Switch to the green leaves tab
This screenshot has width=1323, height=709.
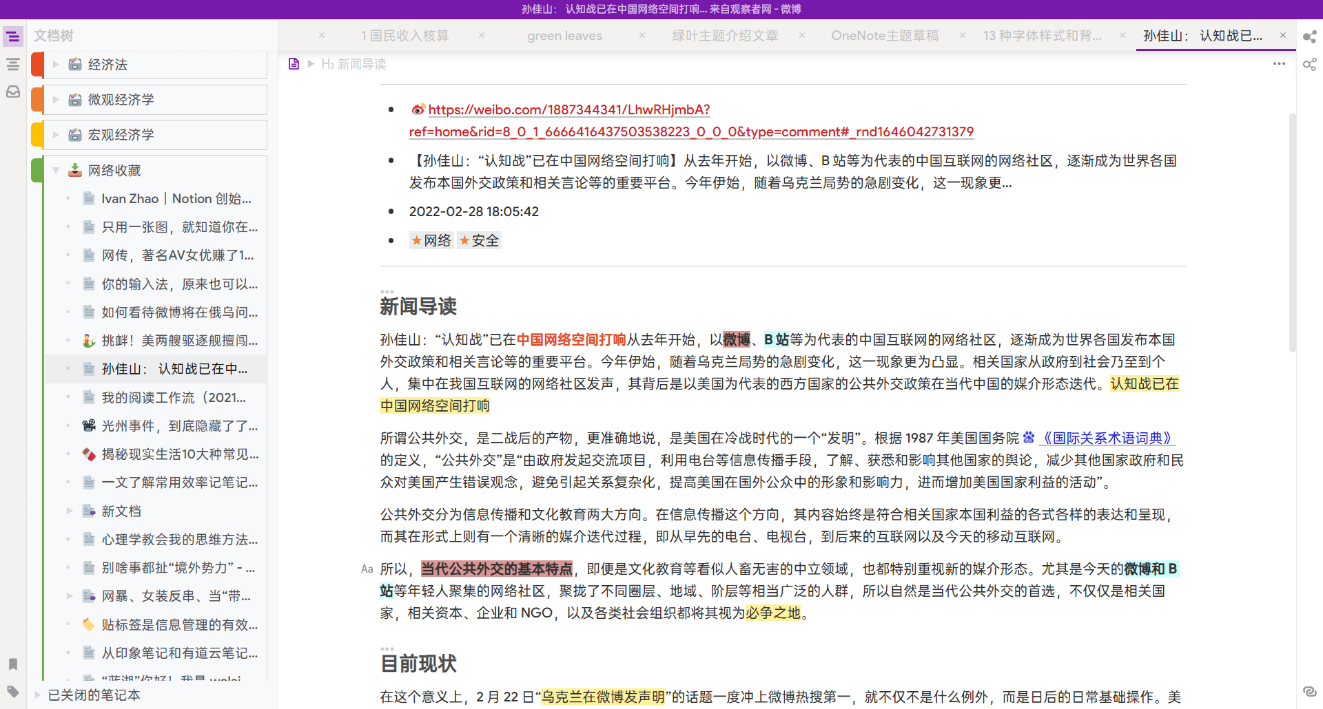(564, 36)
